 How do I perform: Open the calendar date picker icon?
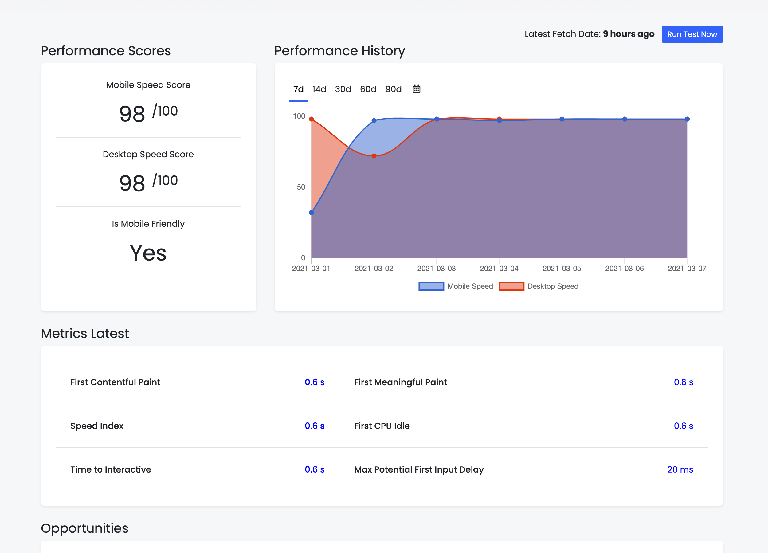click(416, 89)
